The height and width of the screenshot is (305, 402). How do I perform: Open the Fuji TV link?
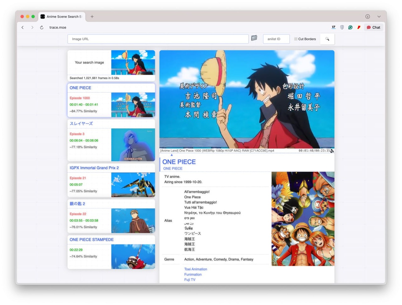tap(190, 280)
